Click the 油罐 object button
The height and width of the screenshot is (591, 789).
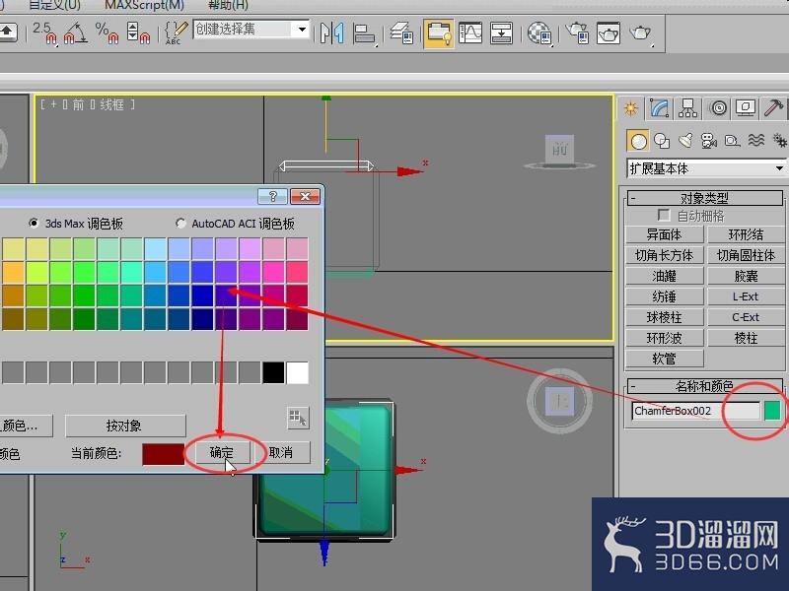tap(664, 276)
